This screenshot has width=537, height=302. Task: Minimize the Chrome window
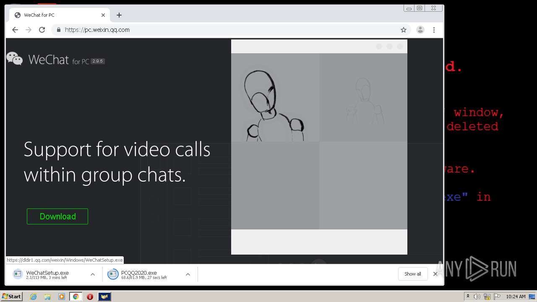click(409, 8)
